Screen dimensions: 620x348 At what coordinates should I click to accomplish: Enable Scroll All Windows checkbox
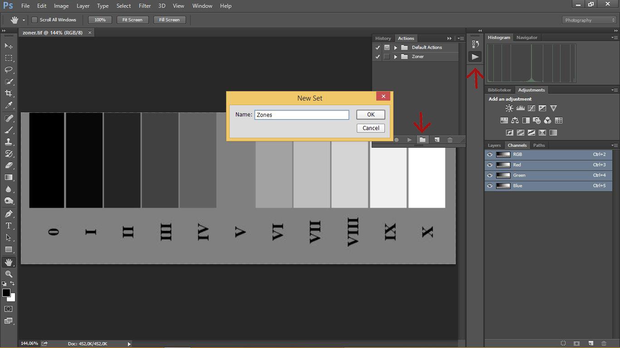(34, 20)
